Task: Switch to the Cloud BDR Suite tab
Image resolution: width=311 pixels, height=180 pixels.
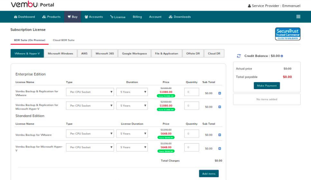Action: [x=64, y=40]
